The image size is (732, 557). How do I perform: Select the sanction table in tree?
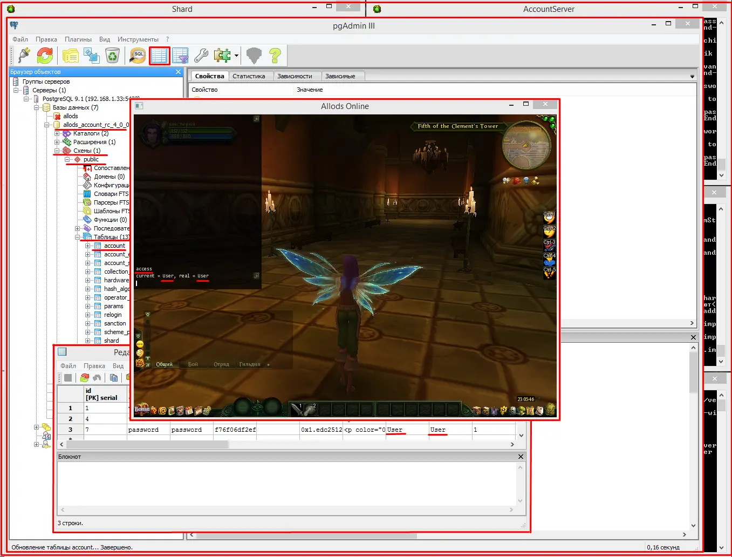115,323
